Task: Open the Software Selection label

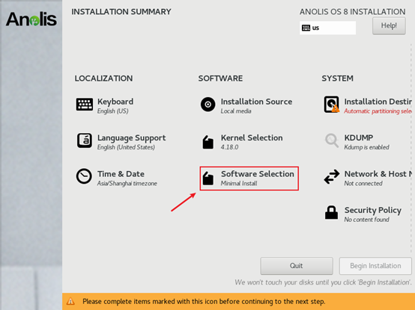Action: [258, 174]
